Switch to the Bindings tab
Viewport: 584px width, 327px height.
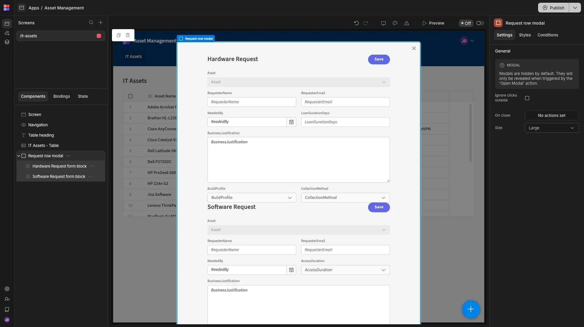click(61, 96)
